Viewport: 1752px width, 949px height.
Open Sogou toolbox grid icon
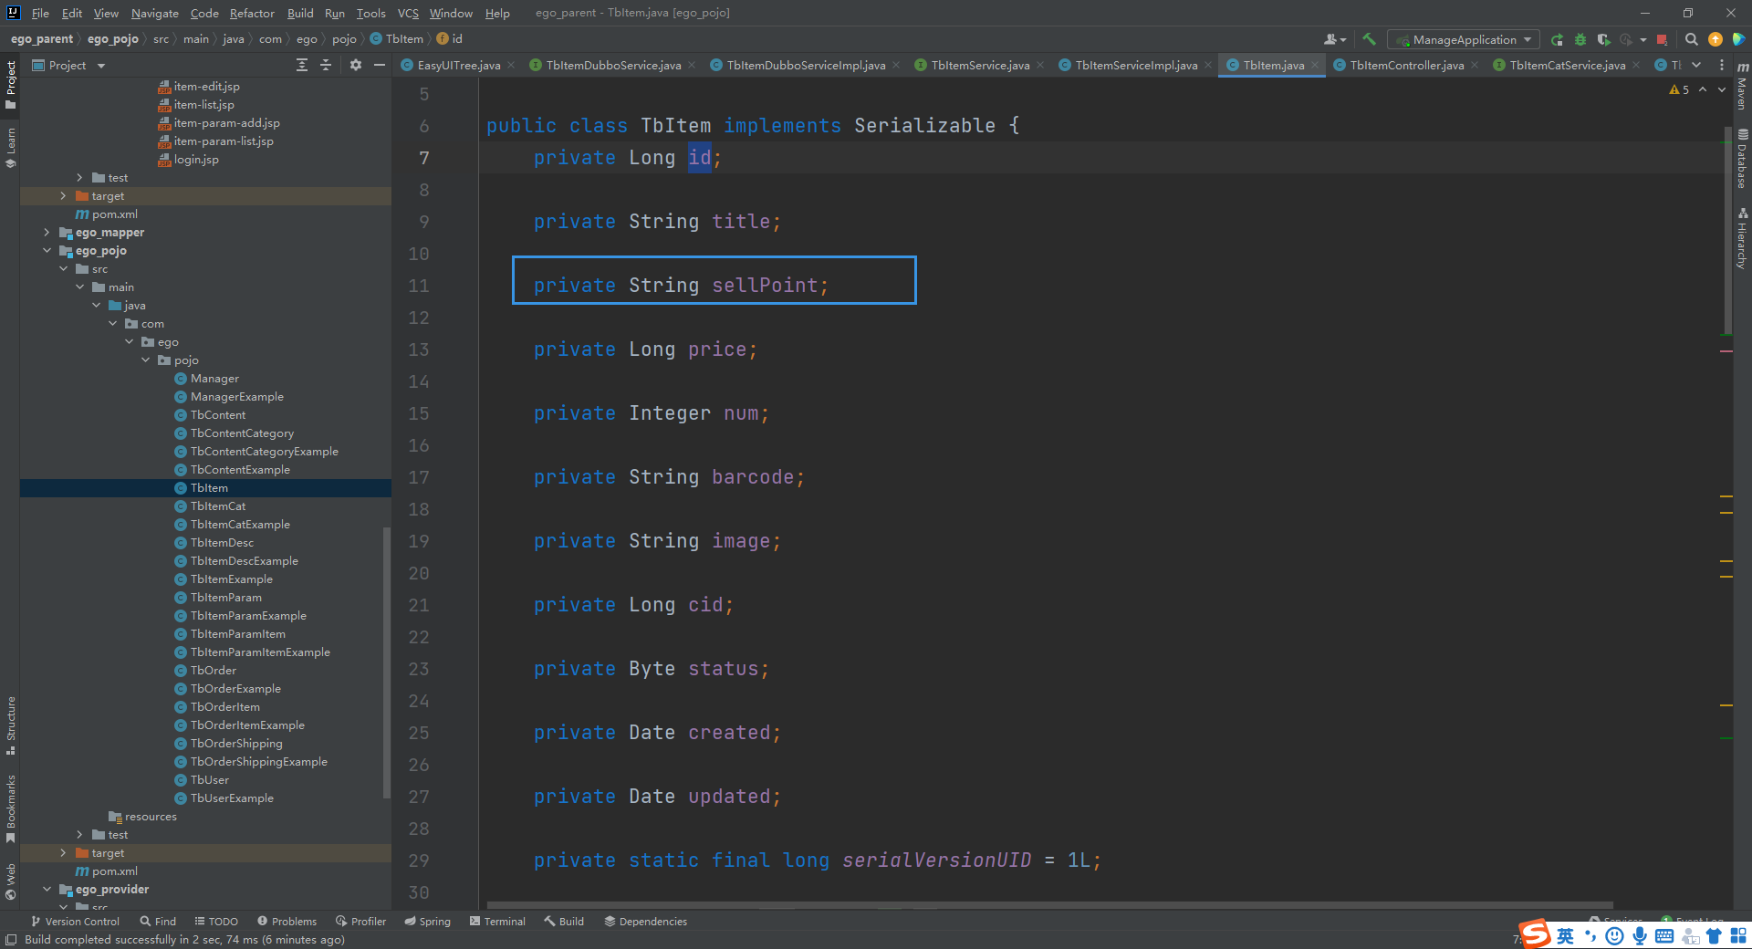coord(1738,935)
